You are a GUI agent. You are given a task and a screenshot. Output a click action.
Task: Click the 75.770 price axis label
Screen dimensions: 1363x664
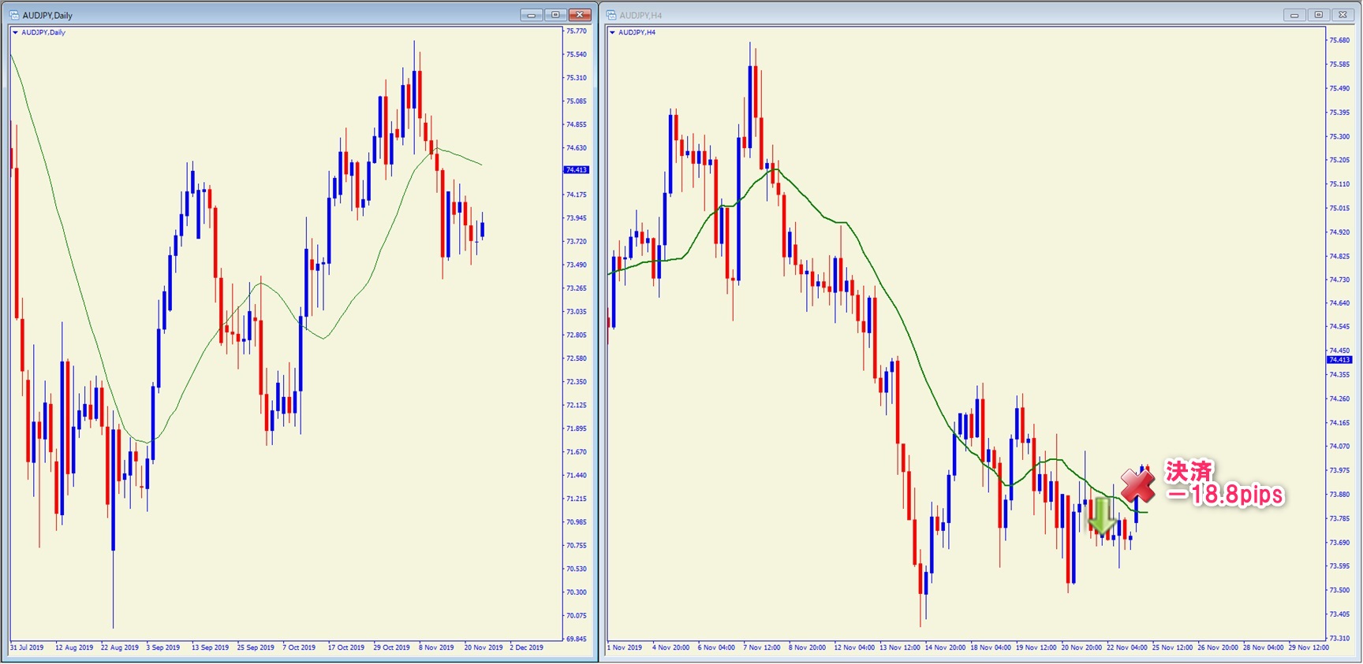click(x=577, y=32)
